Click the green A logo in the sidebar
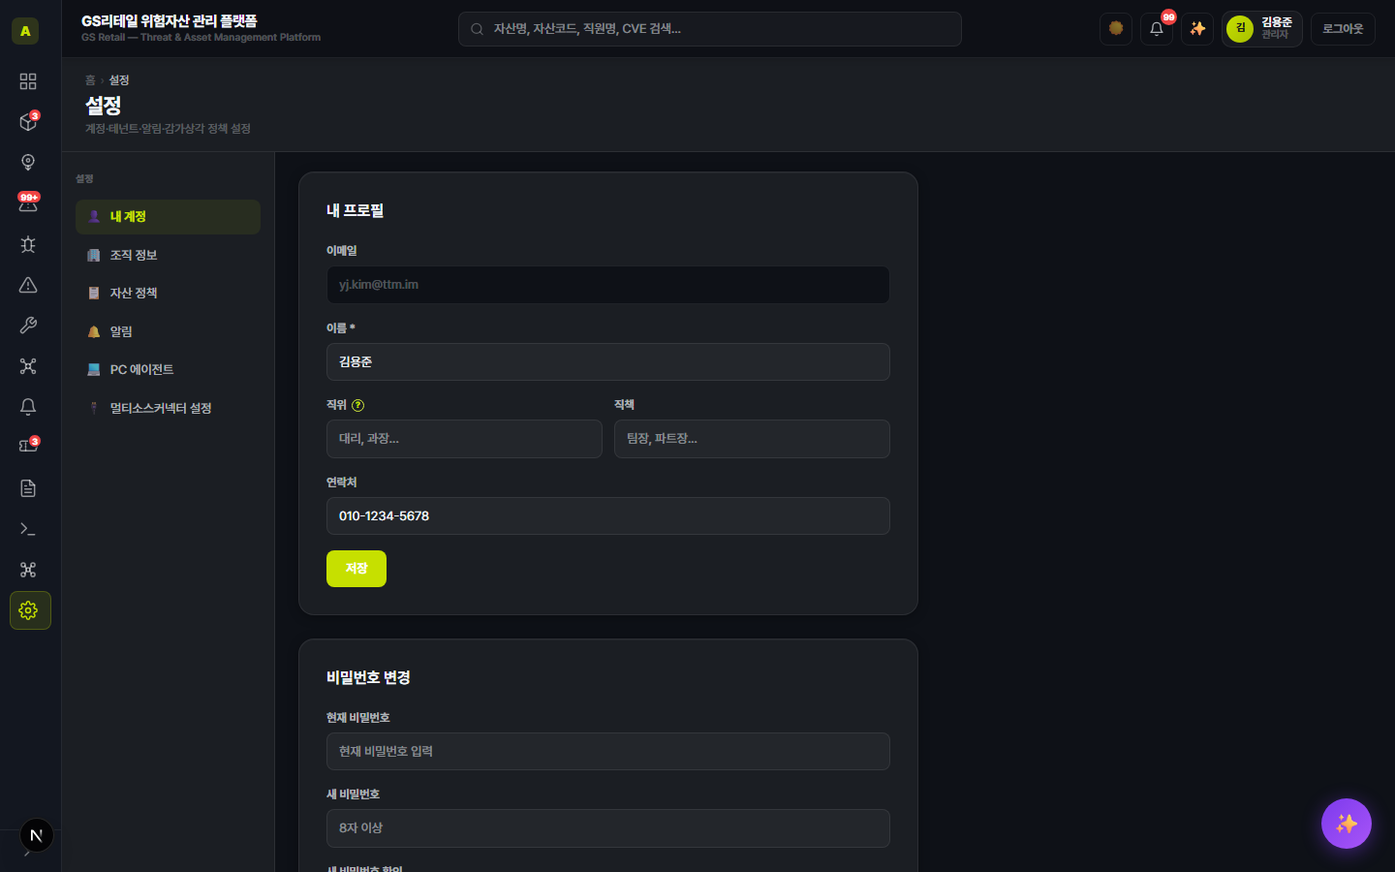 [x=25, y=31]
